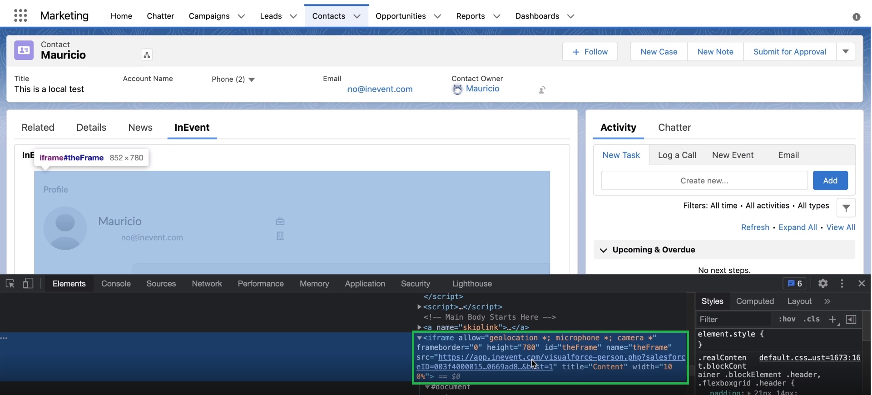Click the Contact record icon next to Mauricio
This screenshot has width=872, height=395.
click(x=24, y=50)
